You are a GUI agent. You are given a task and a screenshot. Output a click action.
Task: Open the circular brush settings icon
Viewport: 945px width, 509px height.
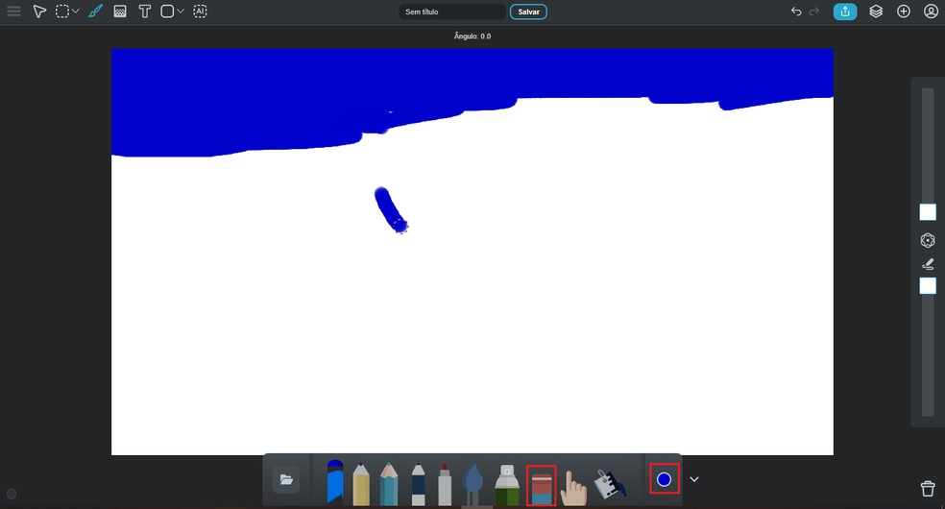[928, 240]
